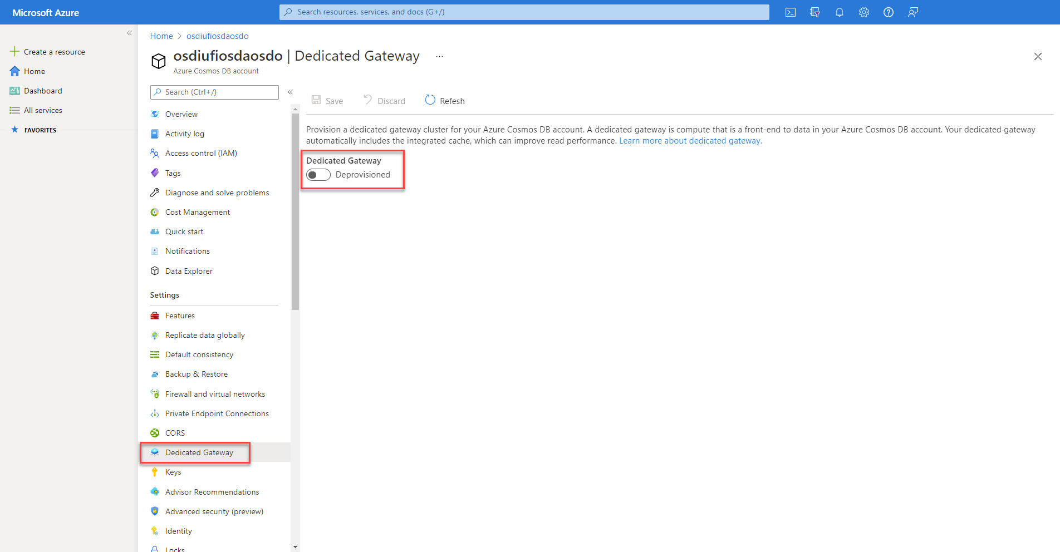Open Cloud Shell from the top bar

[x=791, y=12]
